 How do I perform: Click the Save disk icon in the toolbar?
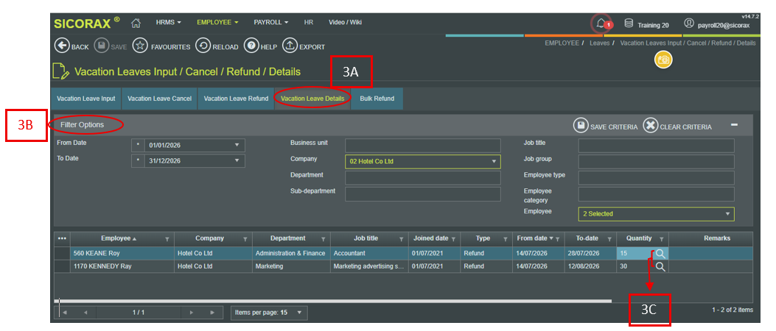100,46
